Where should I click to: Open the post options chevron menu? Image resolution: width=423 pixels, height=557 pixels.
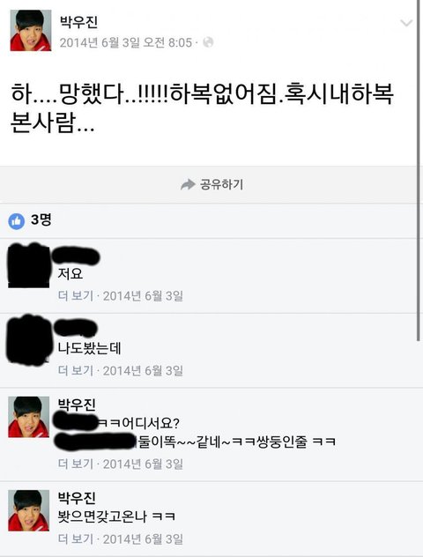tap(406, 24)
